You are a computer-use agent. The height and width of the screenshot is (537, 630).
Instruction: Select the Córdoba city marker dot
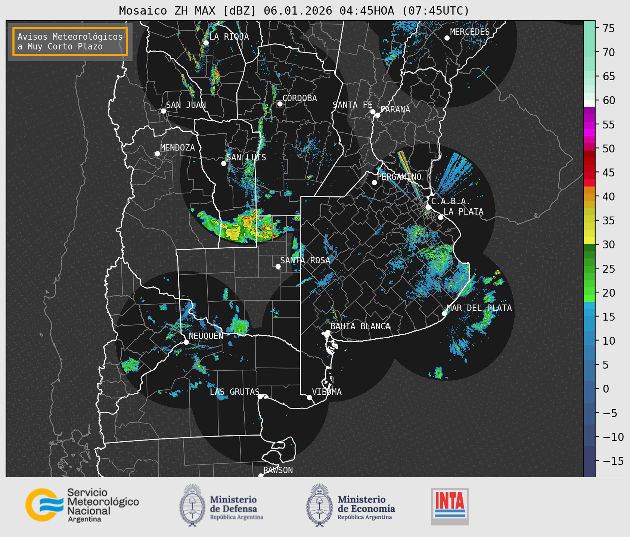[280, 104]
